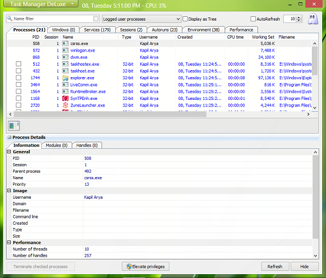
Task: Switch to Services (179) tab
Action: click(x=97, y=30)
